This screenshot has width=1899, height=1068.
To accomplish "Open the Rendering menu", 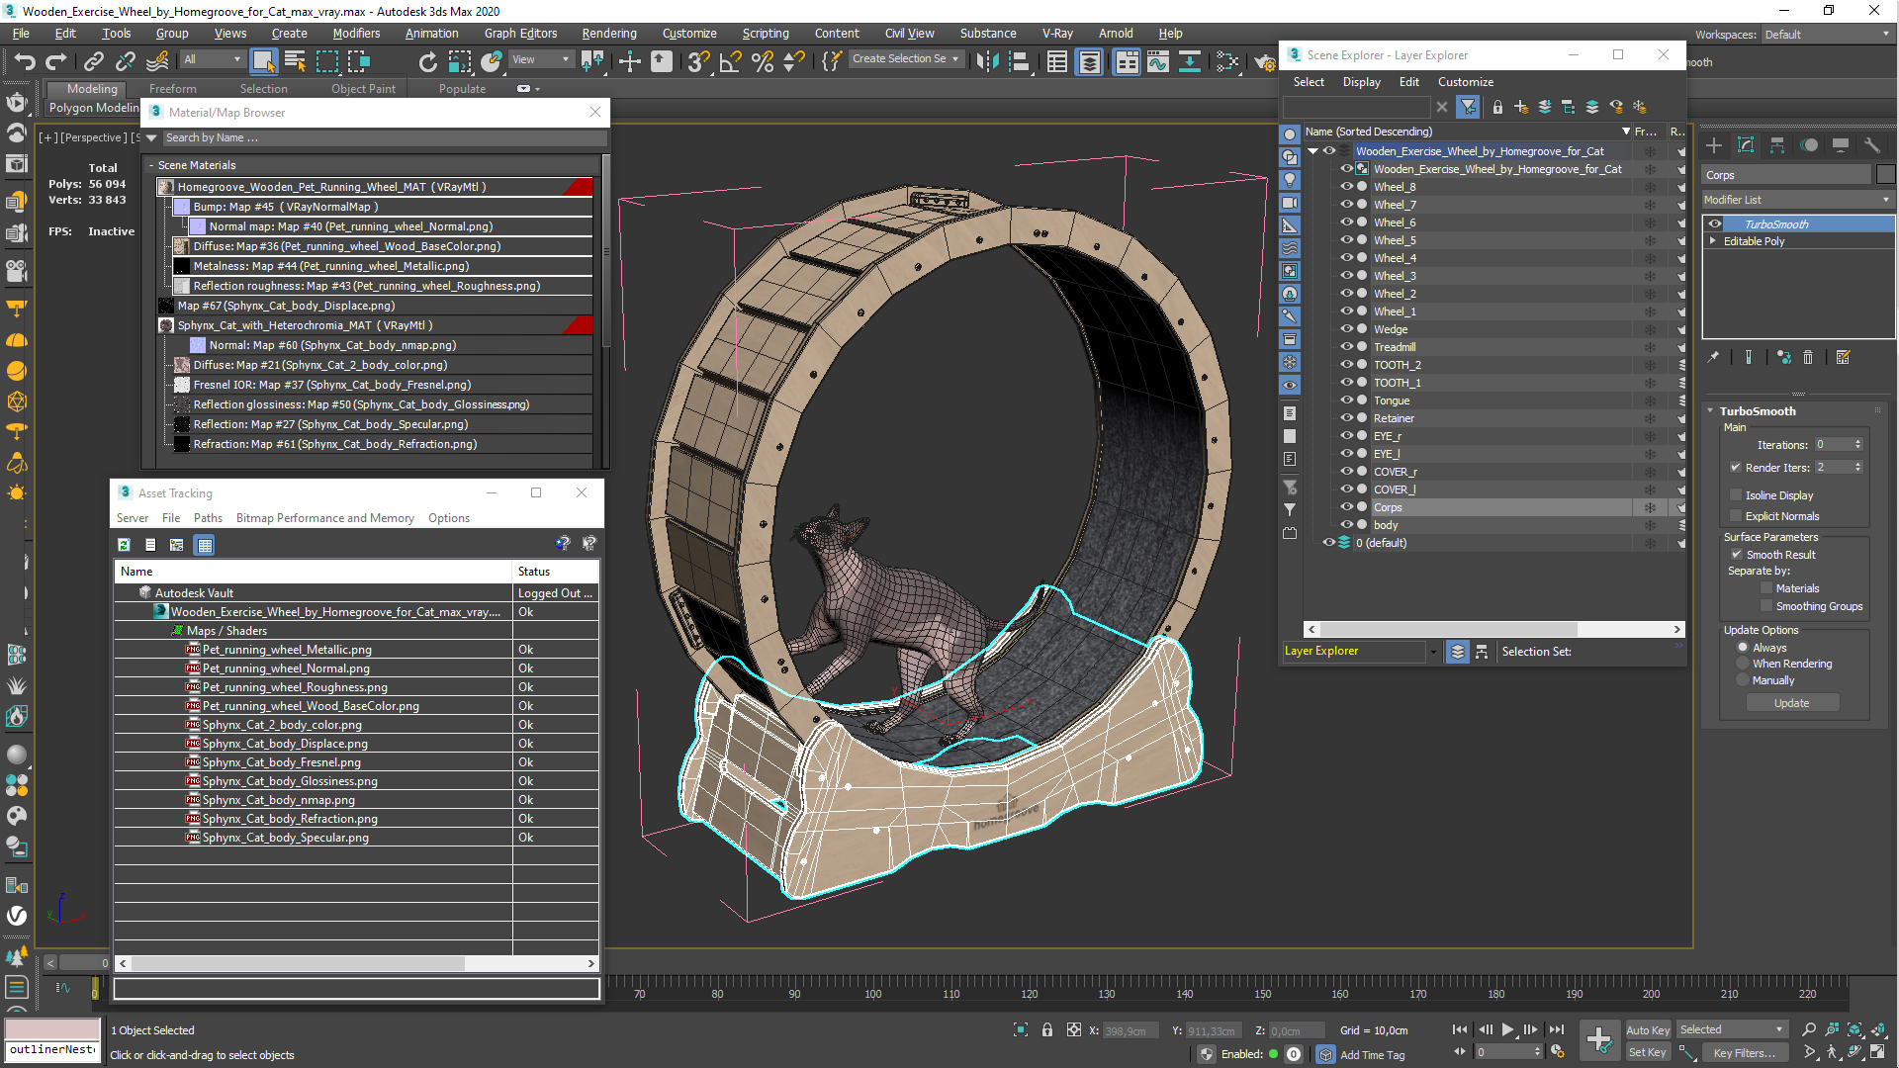I will click(x=609, y=34).
